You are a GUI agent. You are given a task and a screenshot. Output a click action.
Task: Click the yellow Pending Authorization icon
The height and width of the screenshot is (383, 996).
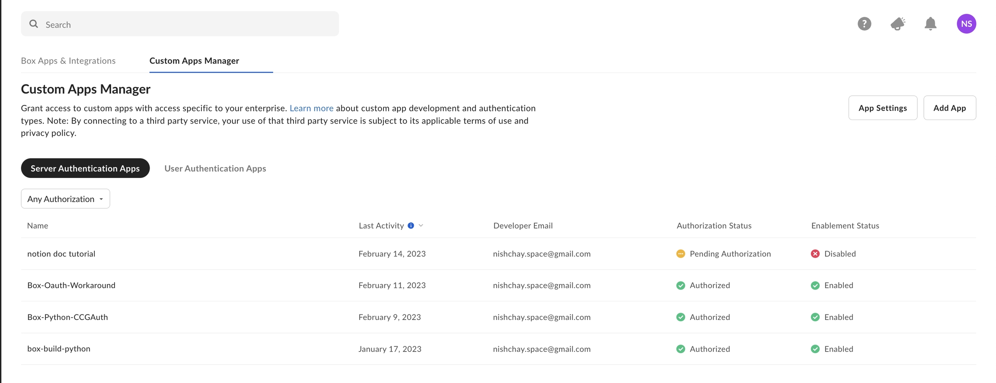[680, 254]
